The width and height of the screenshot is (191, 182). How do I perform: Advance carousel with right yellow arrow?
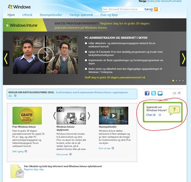[183, 58]
